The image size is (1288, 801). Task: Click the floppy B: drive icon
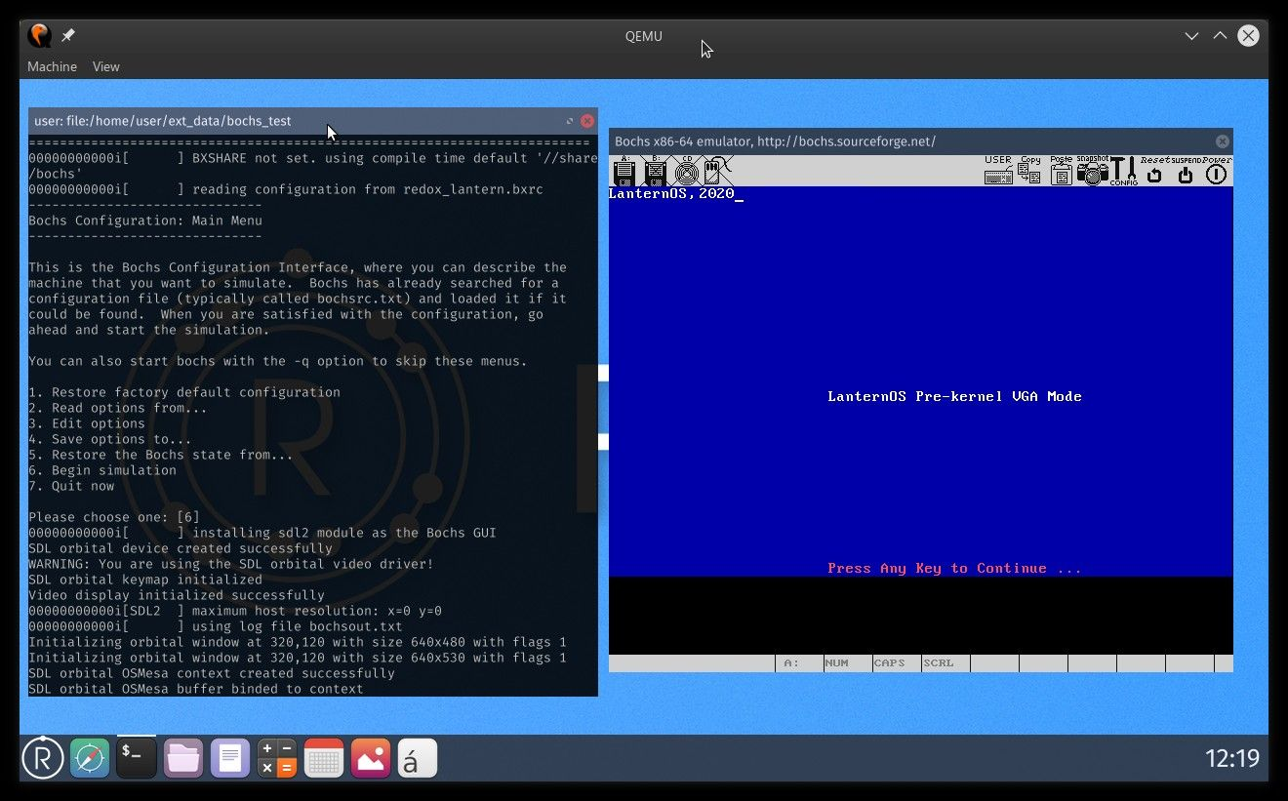(x=655, y=172)
